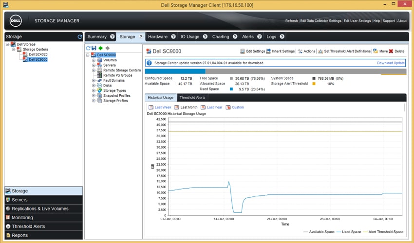
Task: Click the Dell logo in header
Action: [x=16, y=21]
